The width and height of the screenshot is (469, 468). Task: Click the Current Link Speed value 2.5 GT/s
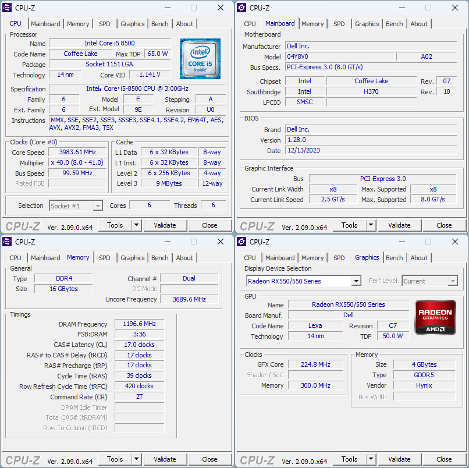[333, 199]
